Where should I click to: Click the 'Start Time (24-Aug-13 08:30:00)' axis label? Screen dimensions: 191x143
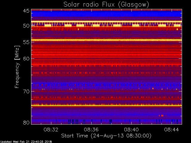[x=106, y=136]
